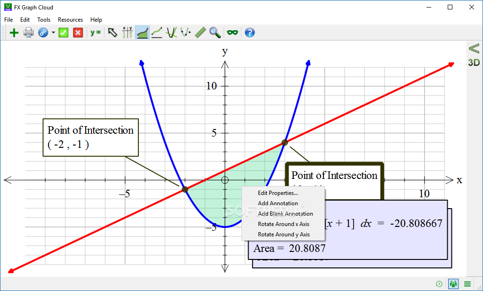Open the Resources menu
Viewport: 483px width, 291px height.
[x=70, y=20]
